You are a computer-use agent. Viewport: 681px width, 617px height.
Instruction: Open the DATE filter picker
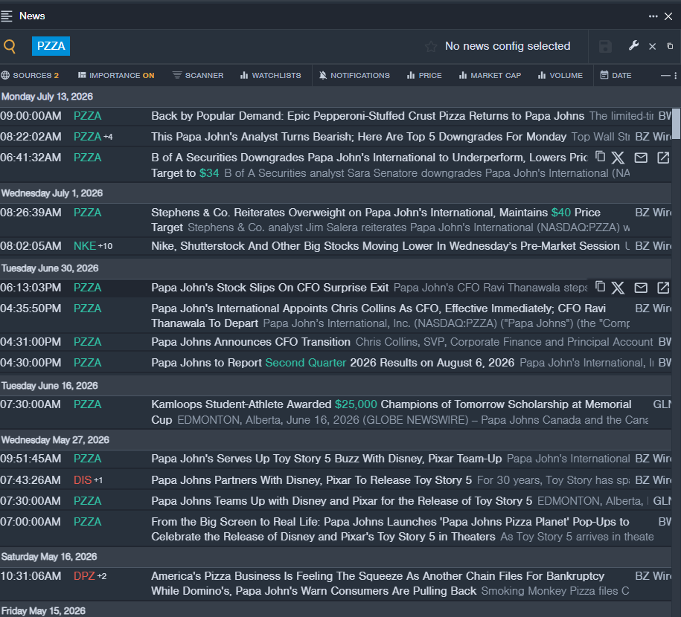(x=616, y=76)
